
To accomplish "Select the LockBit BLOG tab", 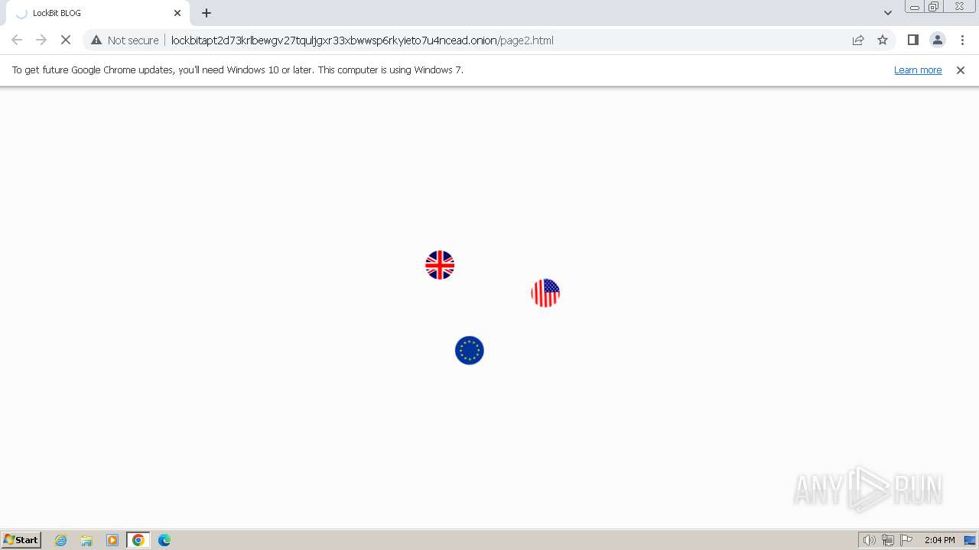I will (x=98, y=13).
